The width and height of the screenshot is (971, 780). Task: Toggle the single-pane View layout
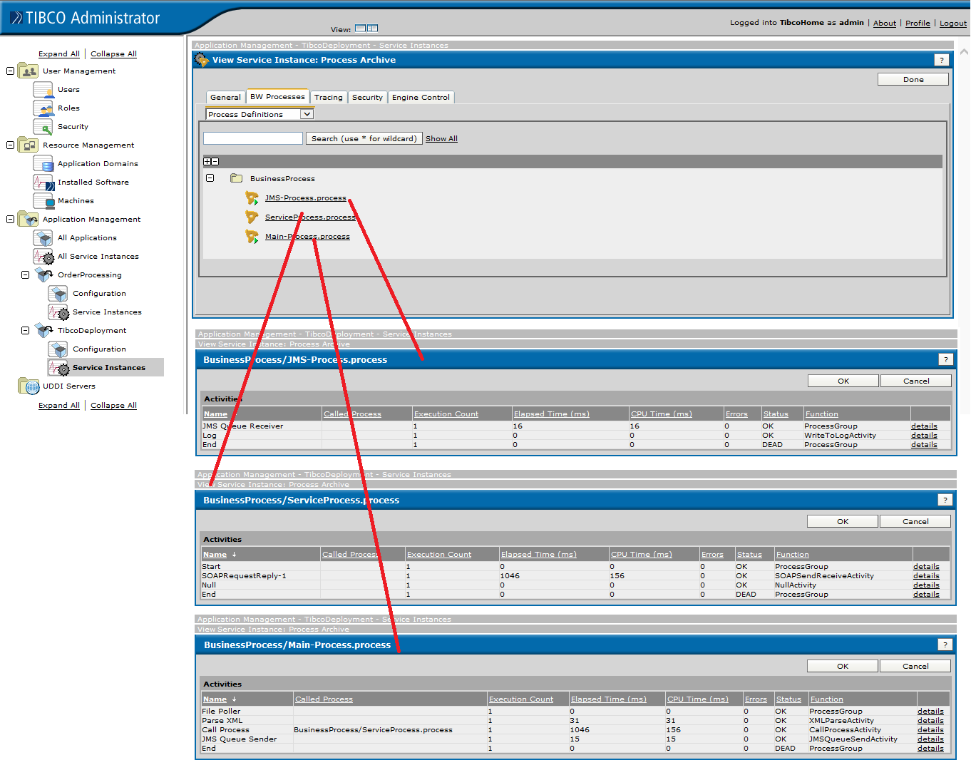pos(361,28)
